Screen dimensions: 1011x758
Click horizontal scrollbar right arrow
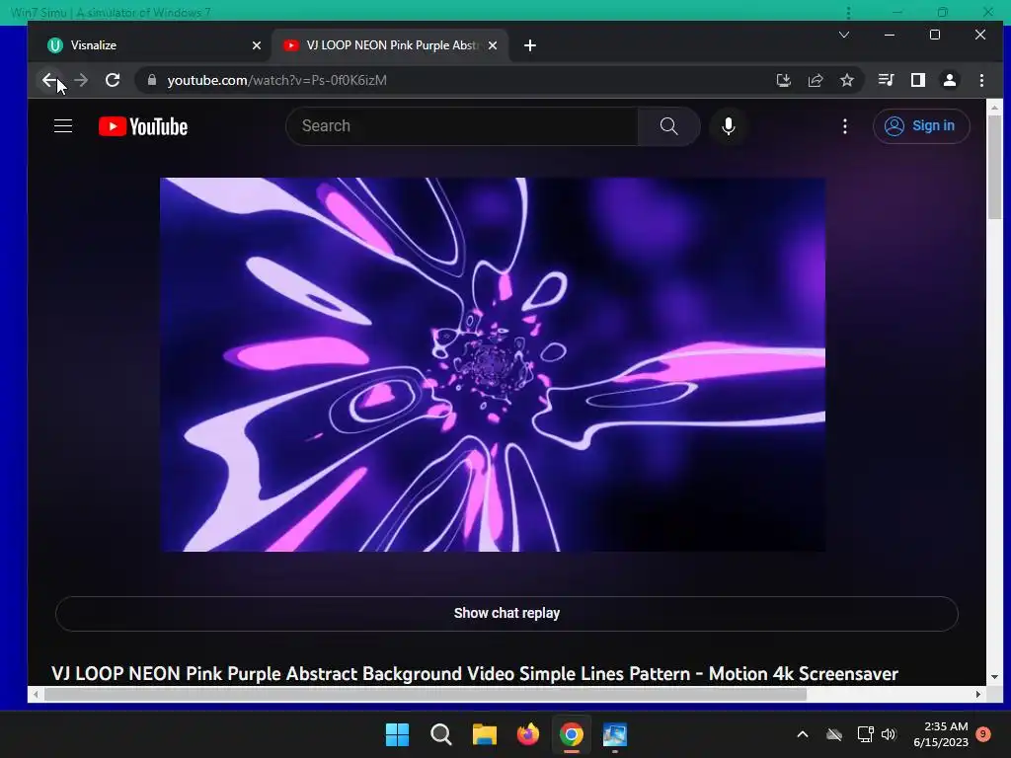click(x=978, y=694)
